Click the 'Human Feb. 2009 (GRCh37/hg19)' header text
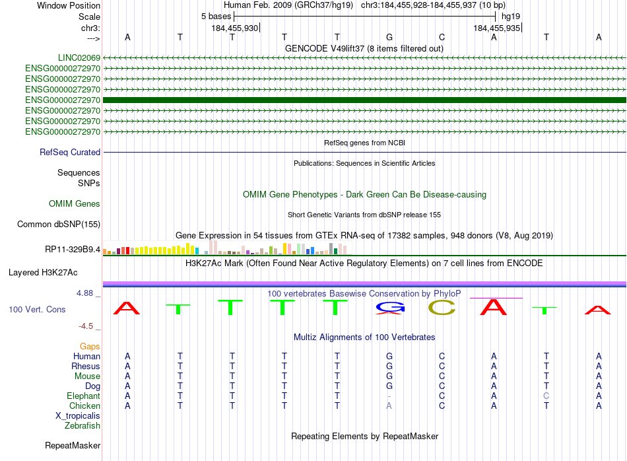627x461 pixels. (x=288, y=5)
